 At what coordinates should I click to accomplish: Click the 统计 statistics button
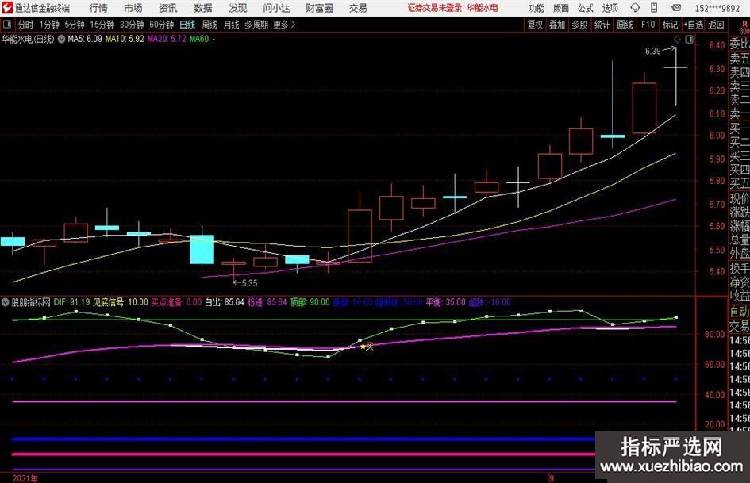602,25
